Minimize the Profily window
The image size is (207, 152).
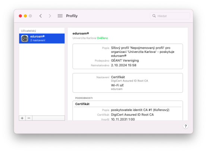pyautogui.click(x=25, y=16)
